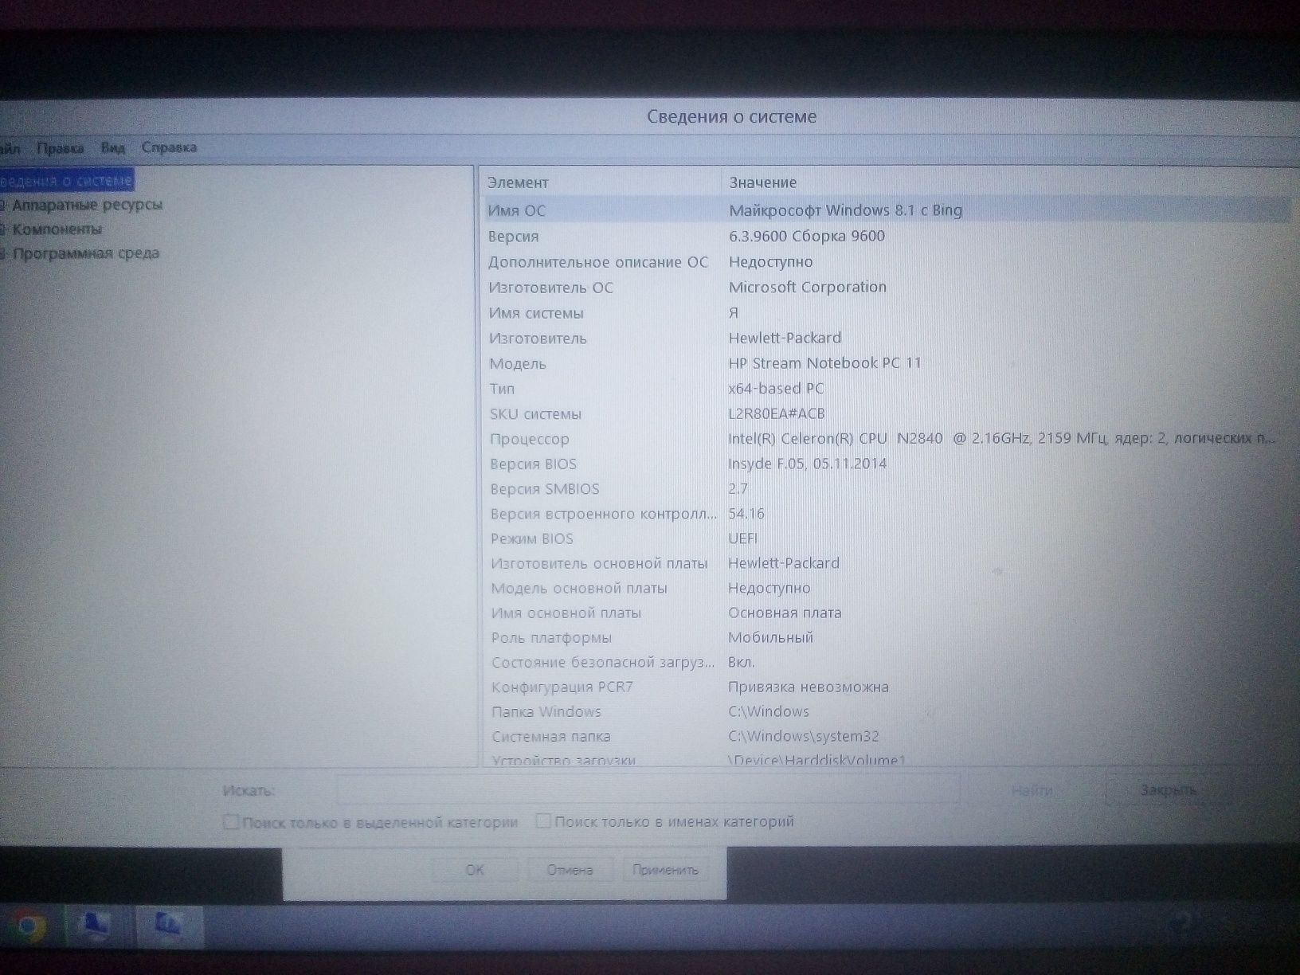The width and height of the screenshot is (1300, 975).
Task: Select the Режим BIOS row
Action: (887, 538)
